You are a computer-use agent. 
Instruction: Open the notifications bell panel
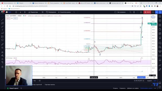click(160, 60)
